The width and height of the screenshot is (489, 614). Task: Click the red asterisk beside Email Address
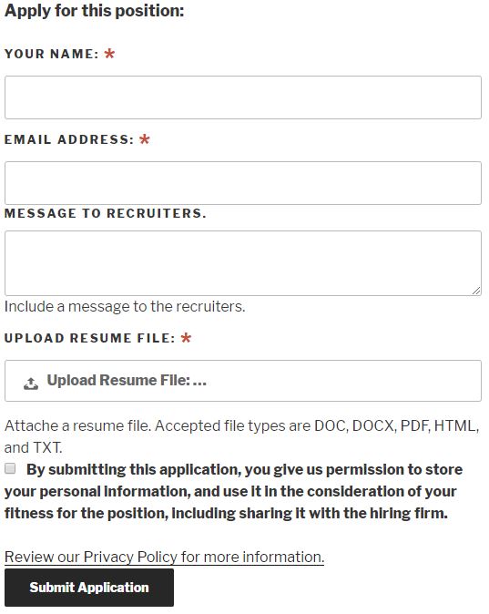tap(145, 139)
